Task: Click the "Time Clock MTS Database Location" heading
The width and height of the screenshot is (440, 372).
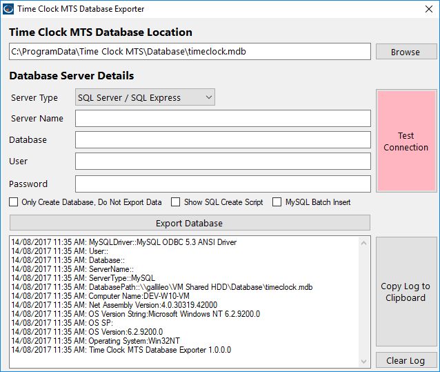Action: pos(101,32)
